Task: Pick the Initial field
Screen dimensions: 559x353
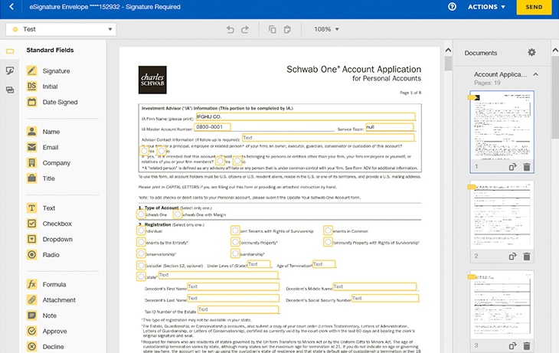Action: (42, 87)
